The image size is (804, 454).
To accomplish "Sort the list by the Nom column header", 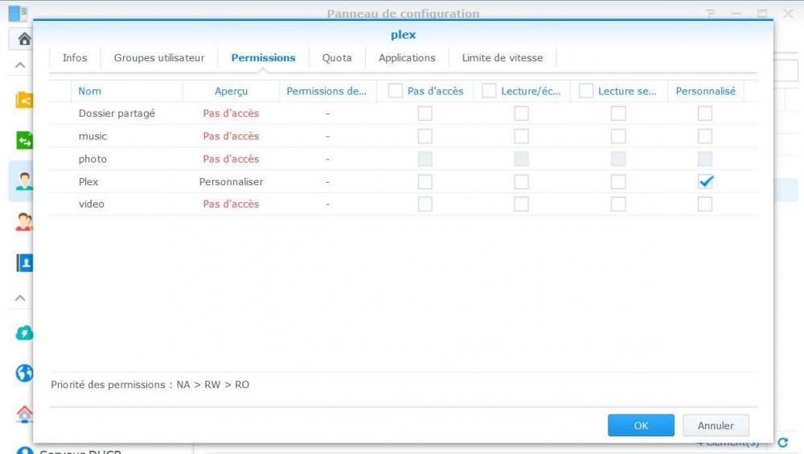I will click(x=90, y=91).
